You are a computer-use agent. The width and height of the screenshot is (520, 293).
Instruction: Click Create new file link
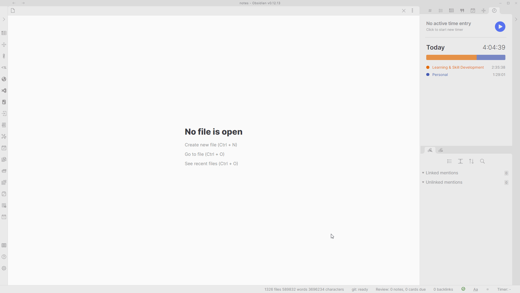[x=211, y=145]
